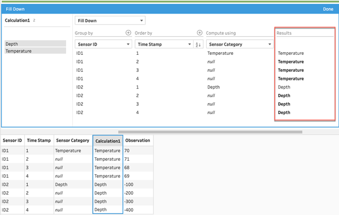Select the Calculation1 column header
Screen dimensions: 339x215
pos(108,141)
